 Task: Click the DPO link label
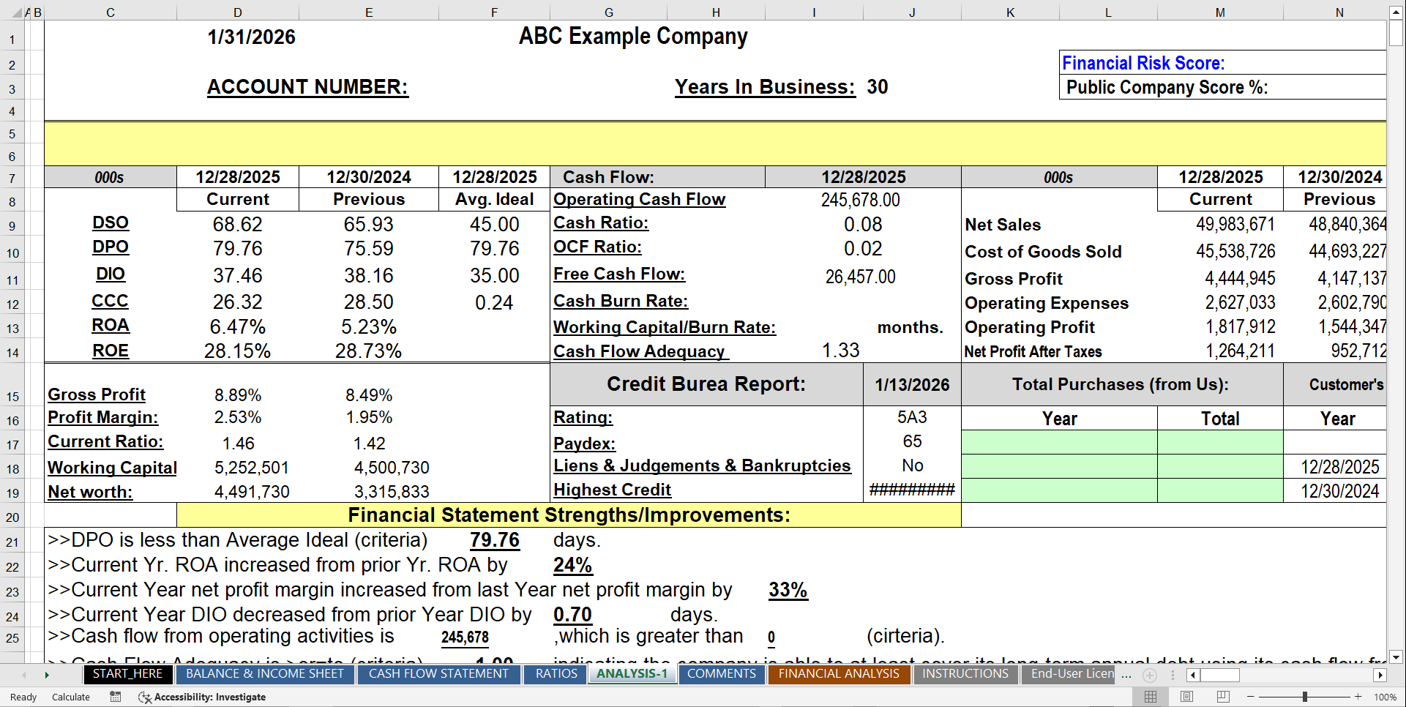(x=111, y=247)
